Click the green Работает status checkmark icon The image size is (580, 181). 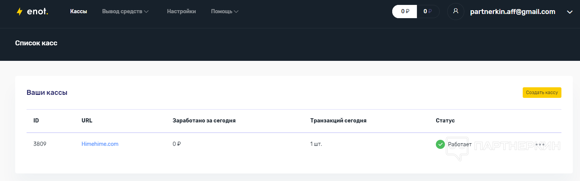440,144
